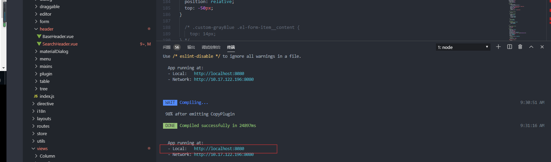The height and width of the screenshot is (162, 551).
Task: Create a new terminal with plus icon
Action: (498, 47)
